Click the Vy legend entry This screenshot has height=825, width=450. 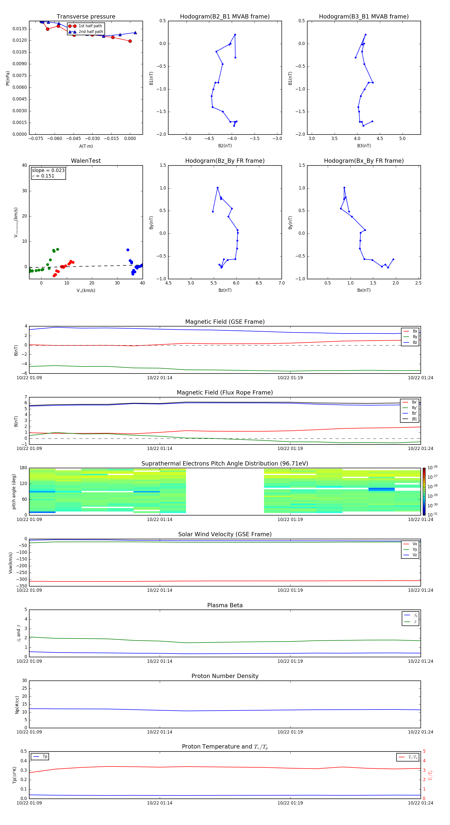[410, 549]
